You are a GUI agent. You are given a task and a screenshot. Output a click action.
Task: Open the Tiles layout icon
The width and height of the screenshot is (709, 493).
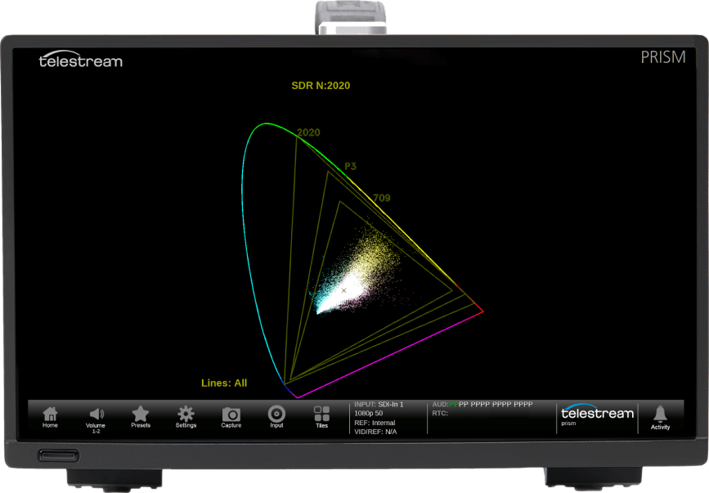coord(321,417)
